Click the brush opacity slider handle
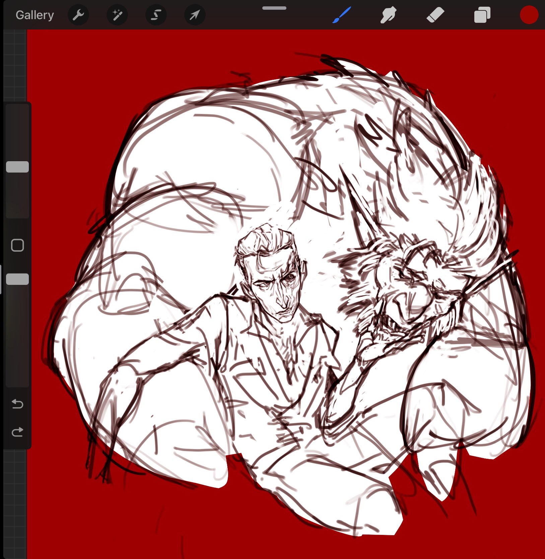545x559 pixels. (x=17, y=279)
